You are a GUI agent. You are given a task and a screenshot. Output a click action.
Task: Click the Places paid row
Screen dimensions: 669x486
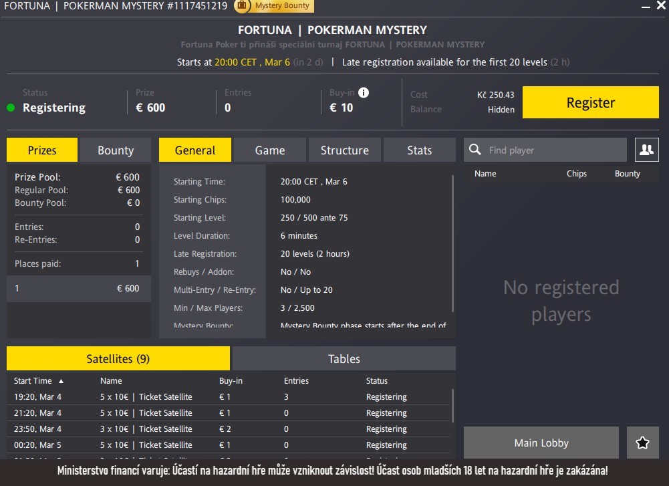point(78,263)
